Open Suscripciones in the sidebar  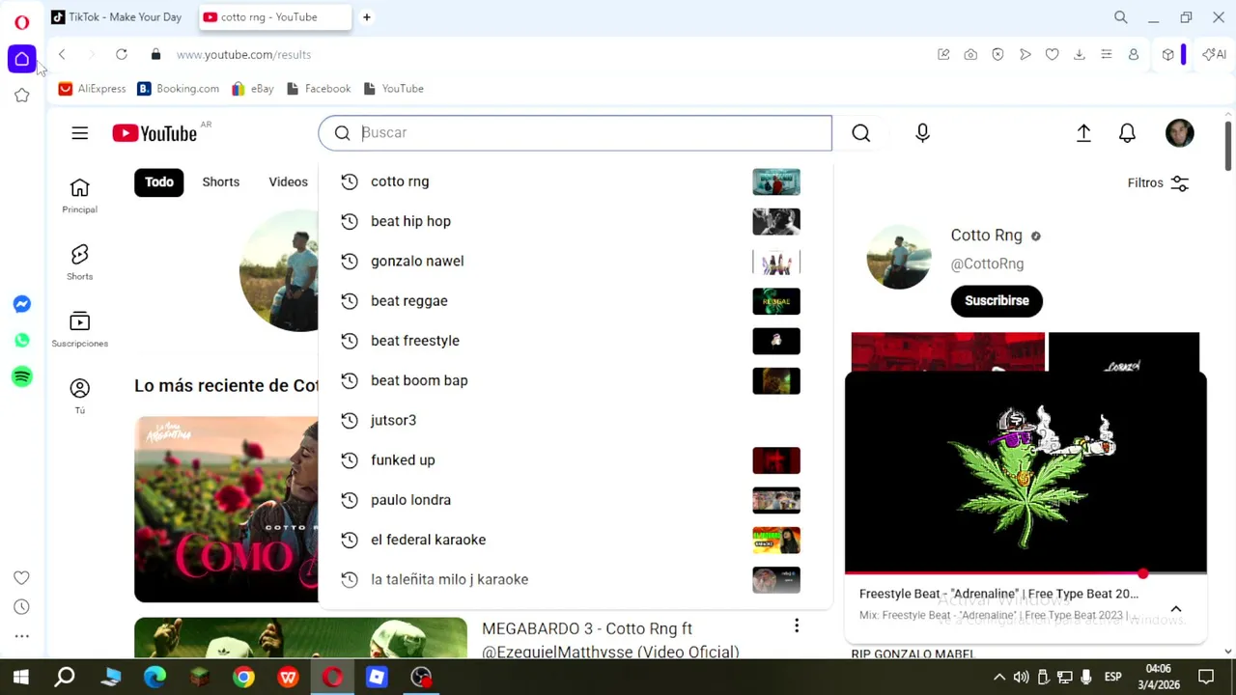pyautogui.click(x=79, y=329)
